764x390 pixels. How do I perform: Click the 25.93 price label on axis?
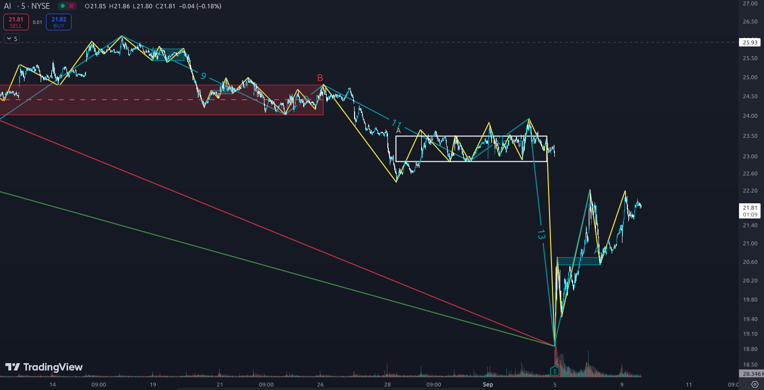pos(750,43)
